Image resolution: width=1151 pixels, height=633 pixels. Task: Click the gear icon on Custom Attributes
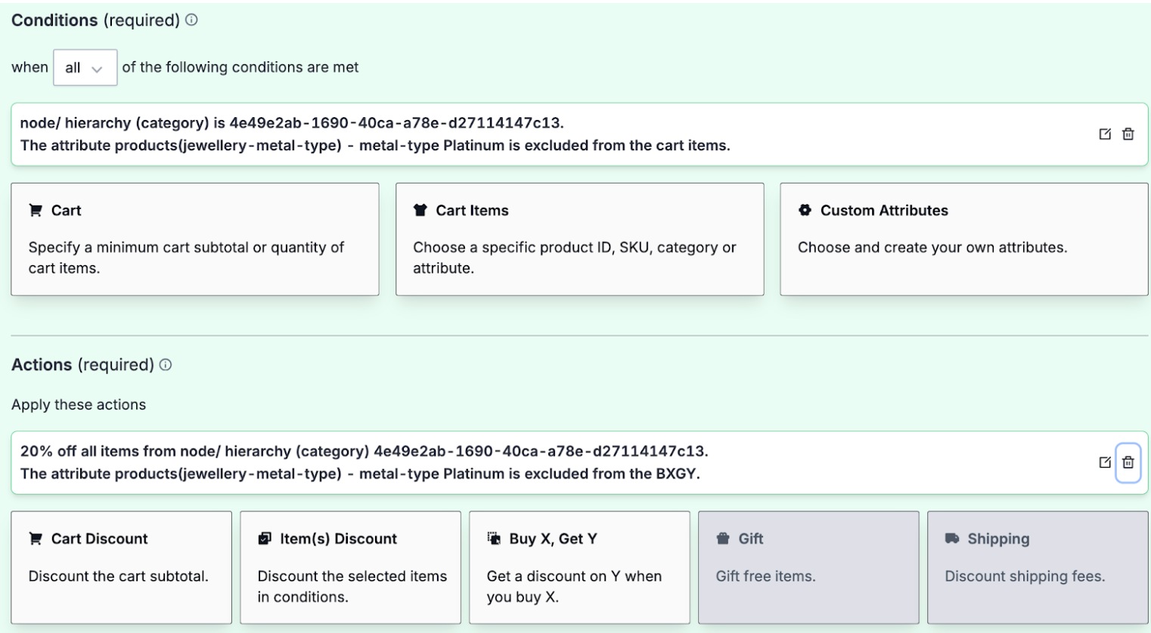(x=804, y=210)
